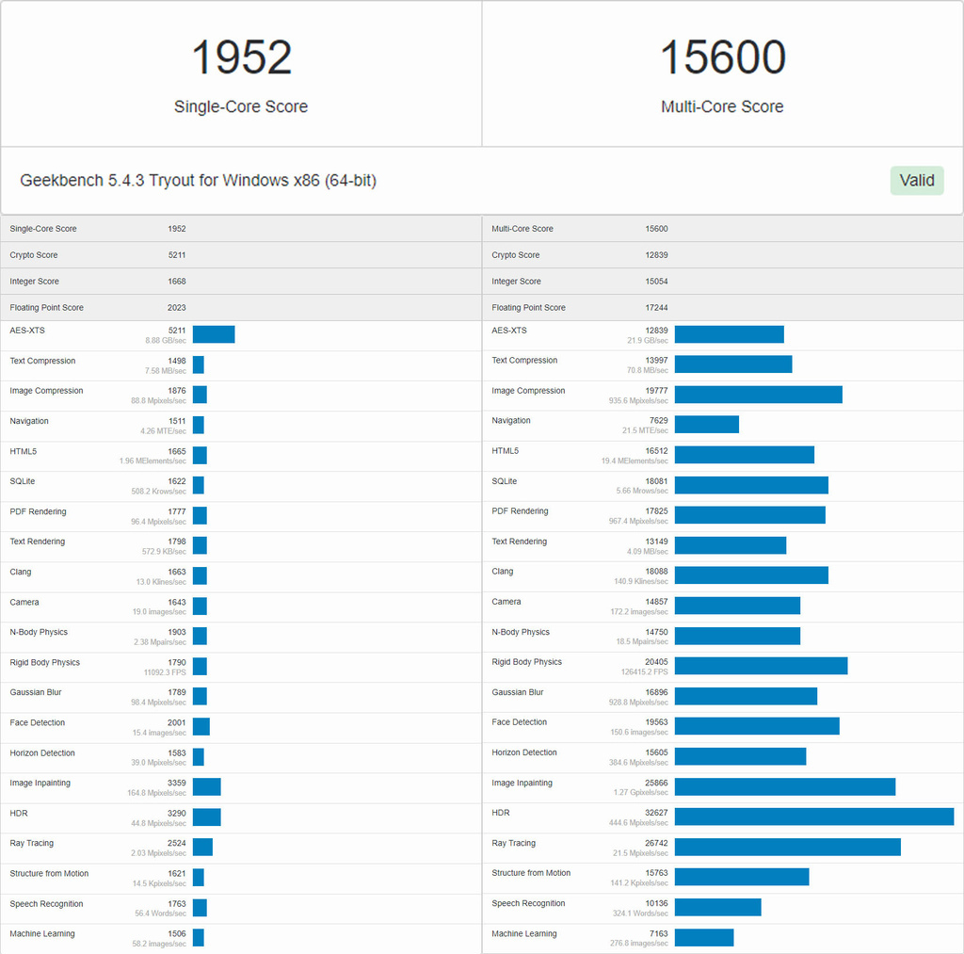Click the single-core Text Compression label
This screenshot has width=964, height=954.
click(42, 361)
